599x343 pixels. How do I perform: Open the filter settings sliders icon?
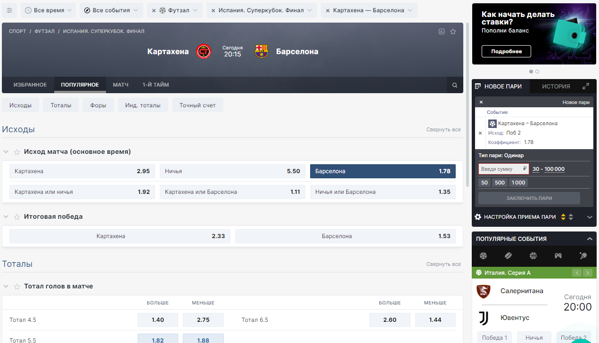pos(9,10)
